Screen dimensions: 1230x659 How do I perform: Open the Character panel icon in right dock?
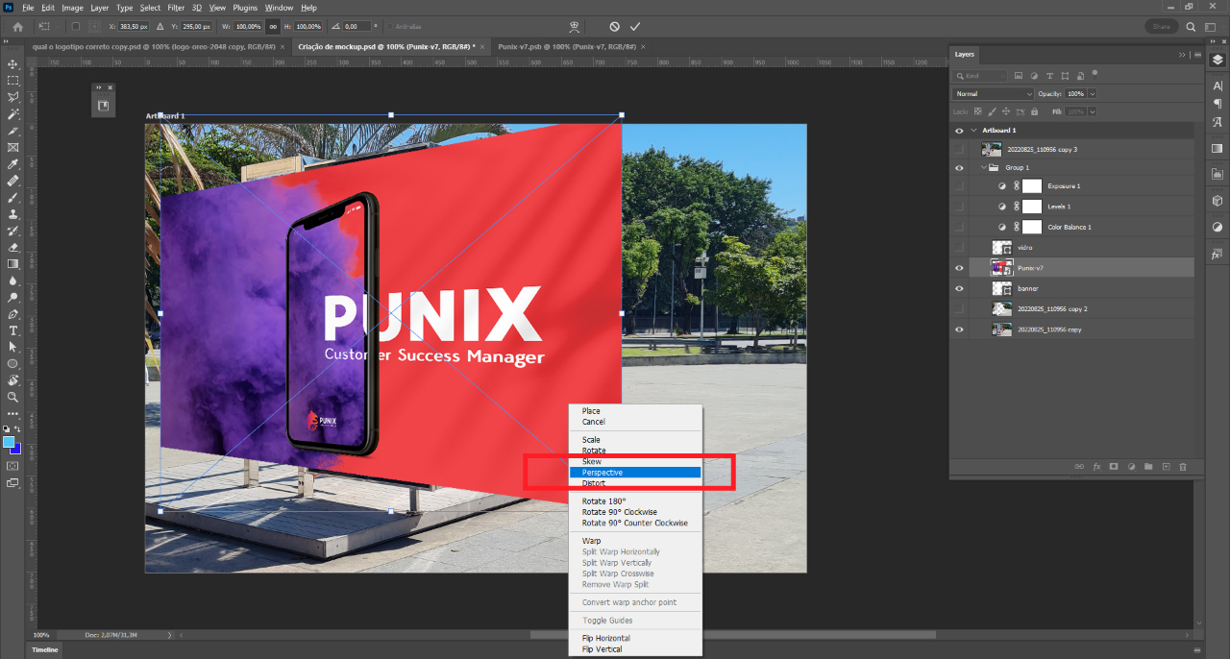1218,86
